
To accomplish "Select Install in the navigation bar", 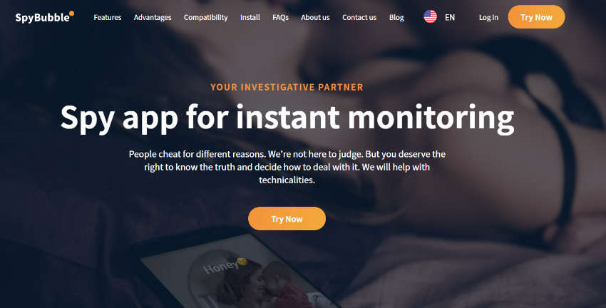I will click(x=250, y=17).
